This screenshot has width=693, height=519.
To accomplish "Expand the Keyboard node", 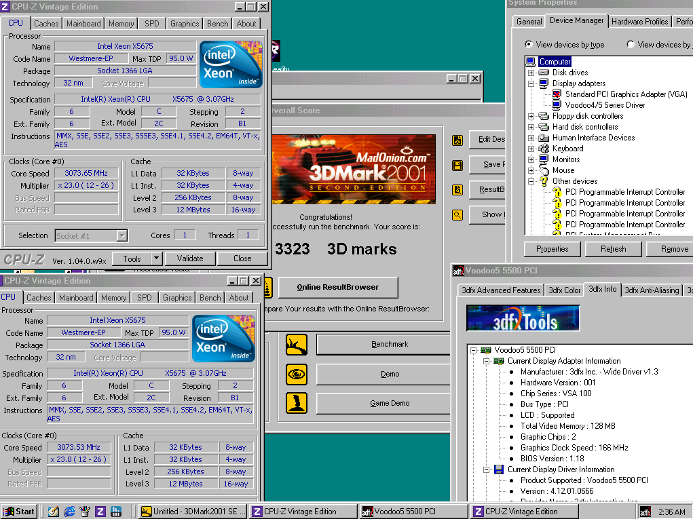I will [x=531, y=149].
